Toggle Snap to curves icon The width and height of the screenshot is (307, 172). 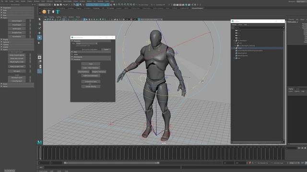coord(122,5)
